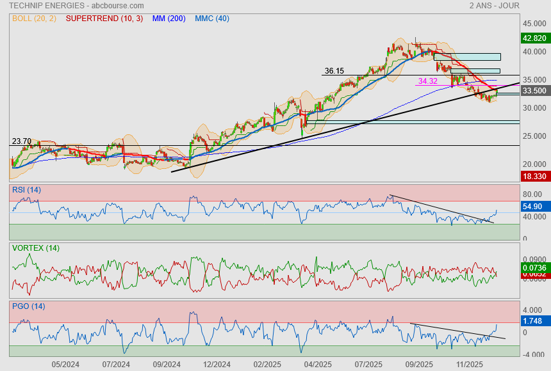The width and height of the screenshot is (551, 371).
Task: Click the blue PGO value tag 1.748
Action: pyautogui.click(x=533, y=320)
